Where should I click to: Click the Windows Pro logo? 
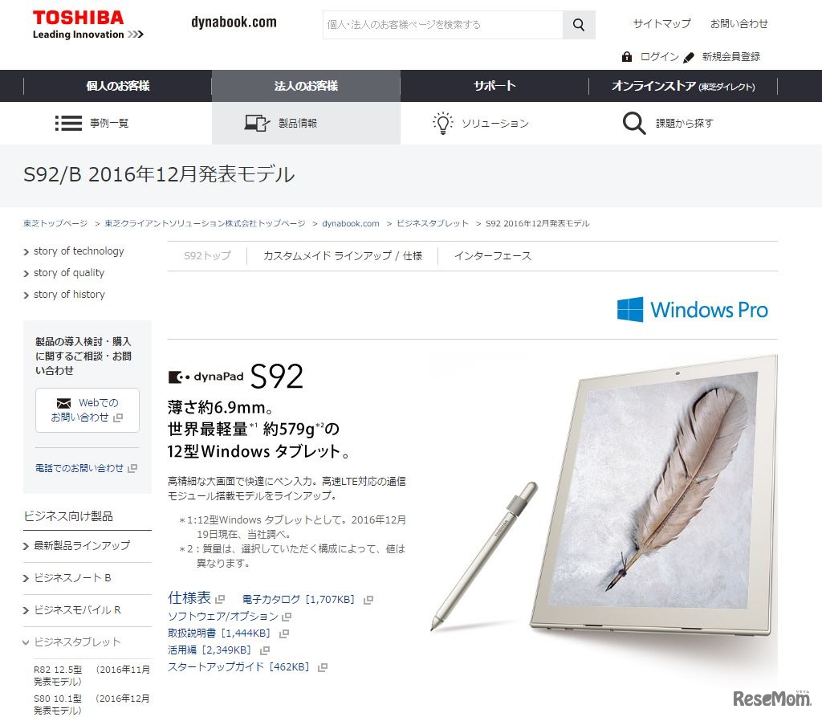[x=693, y=309]
